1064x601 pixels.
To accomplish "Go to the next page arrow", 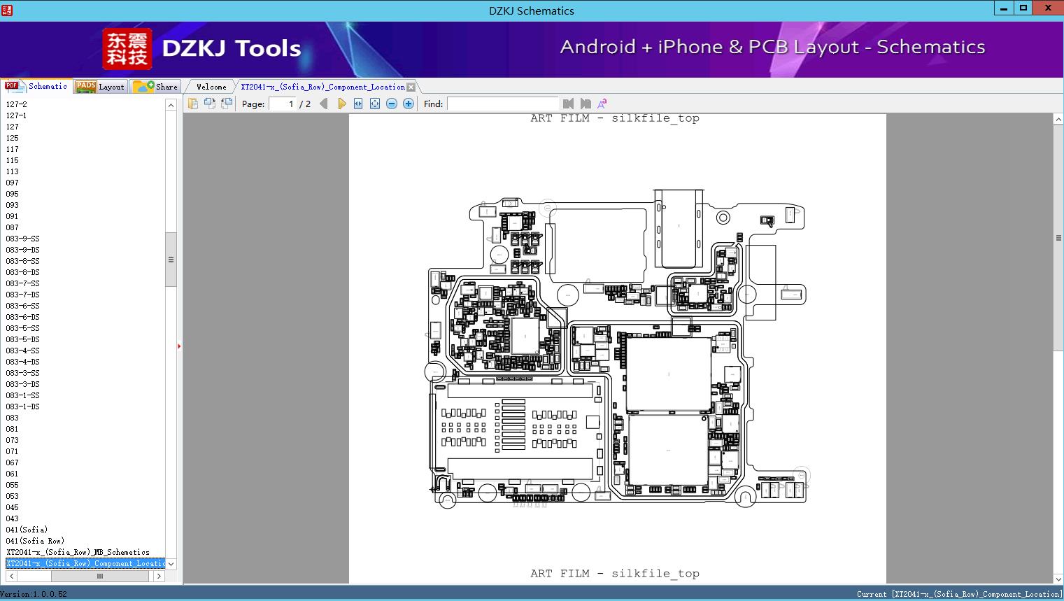I will click(341, 104).
